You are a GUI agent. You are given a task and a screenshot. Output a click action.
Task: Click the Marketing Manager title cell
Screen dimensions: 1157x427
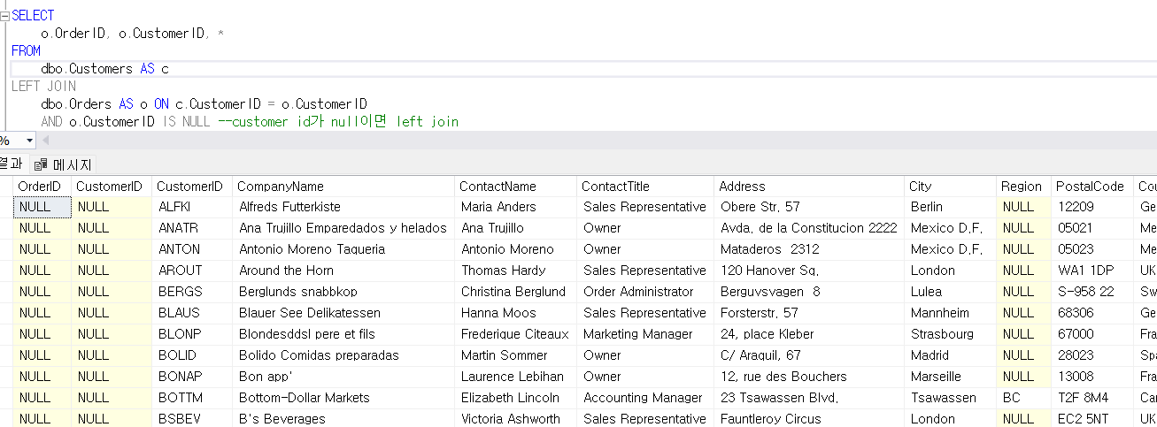point(645,334)
